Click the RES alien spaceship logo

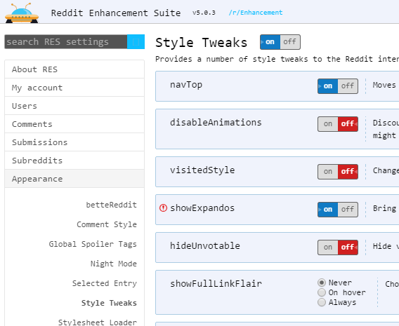coord(22,13)
